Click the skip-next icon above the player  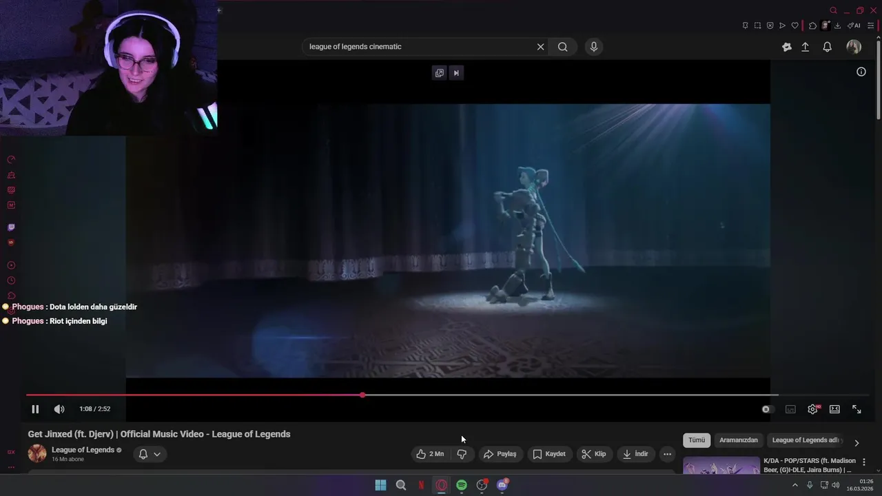(x=456, y=73)
